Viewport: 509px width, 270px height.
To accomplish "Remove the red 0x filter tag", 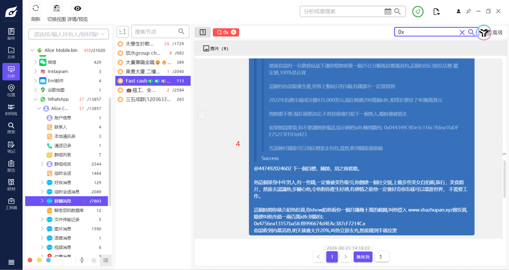I will (x=233, y=32).
